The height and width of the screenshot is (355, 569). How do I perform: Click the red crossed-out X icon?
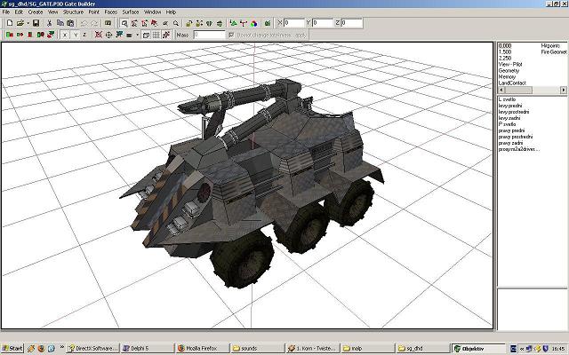click(99, 35)
